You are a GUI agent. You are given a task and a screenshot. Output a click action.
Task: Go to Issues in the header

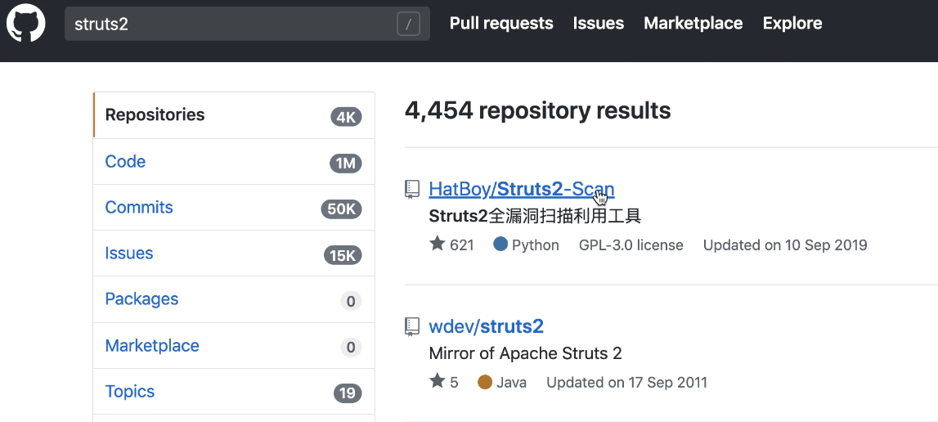point(599,24)
